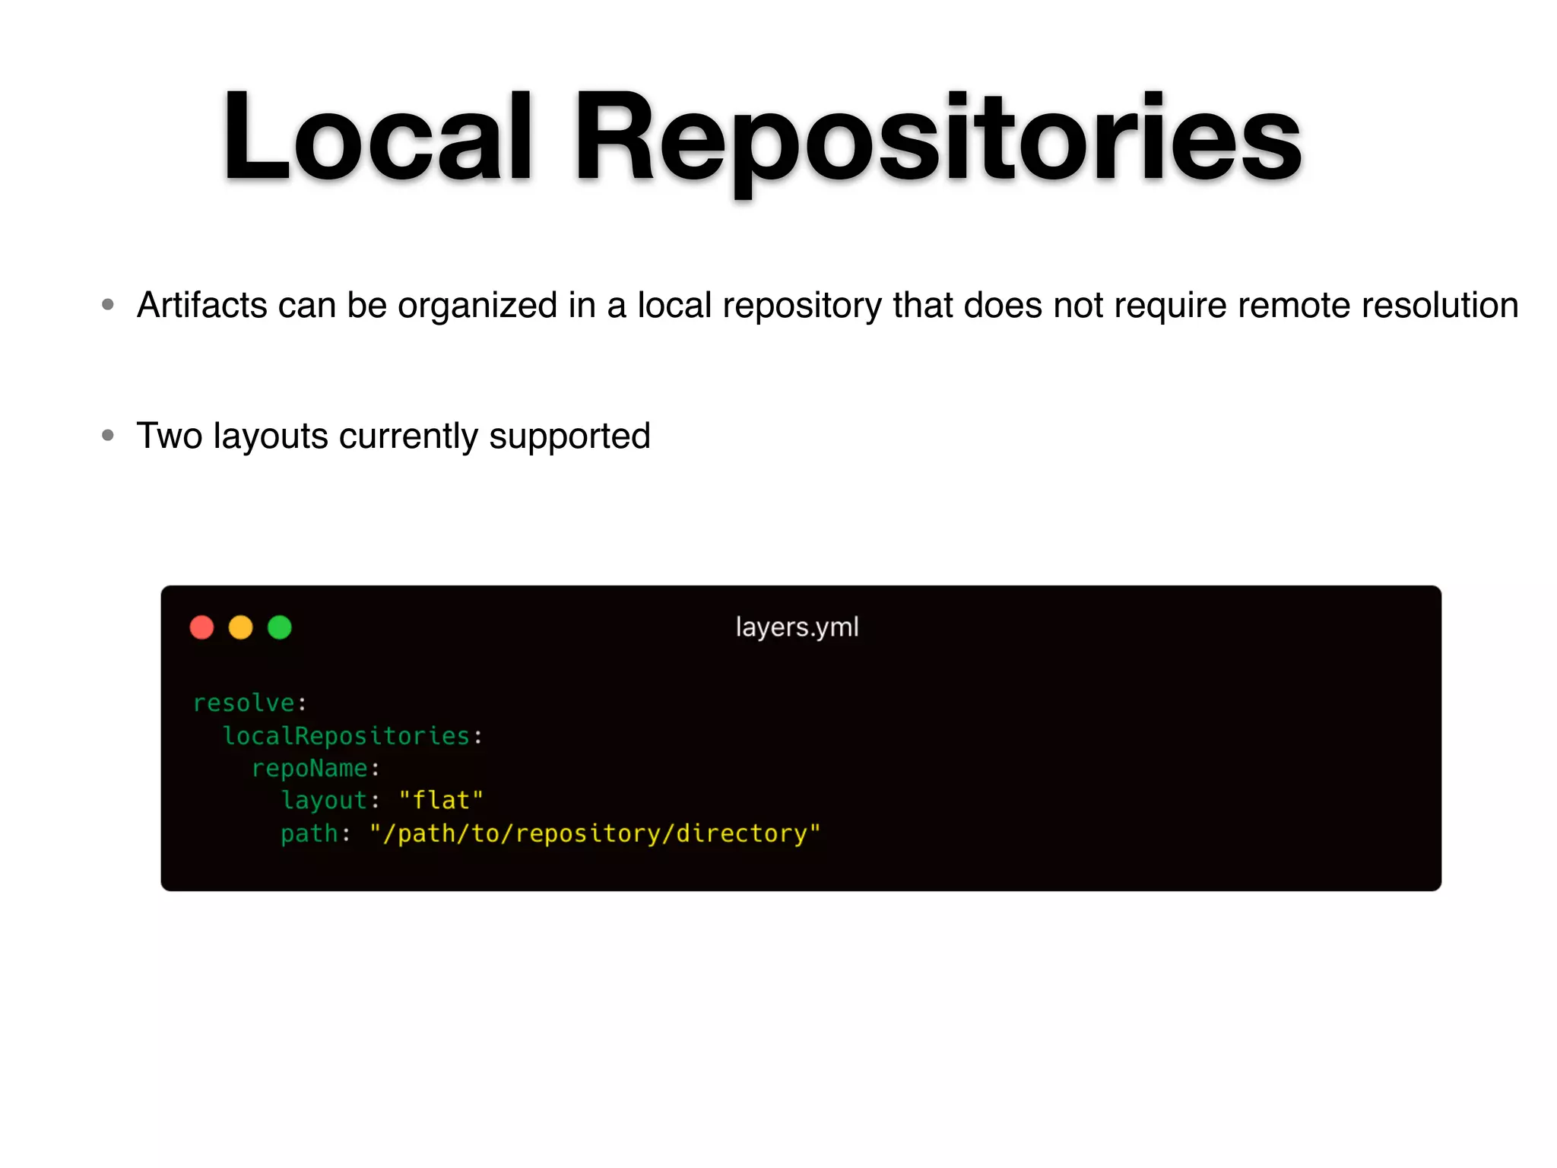Click the repository directory path string
The image size is (1557, 1168).
point(595,834)
